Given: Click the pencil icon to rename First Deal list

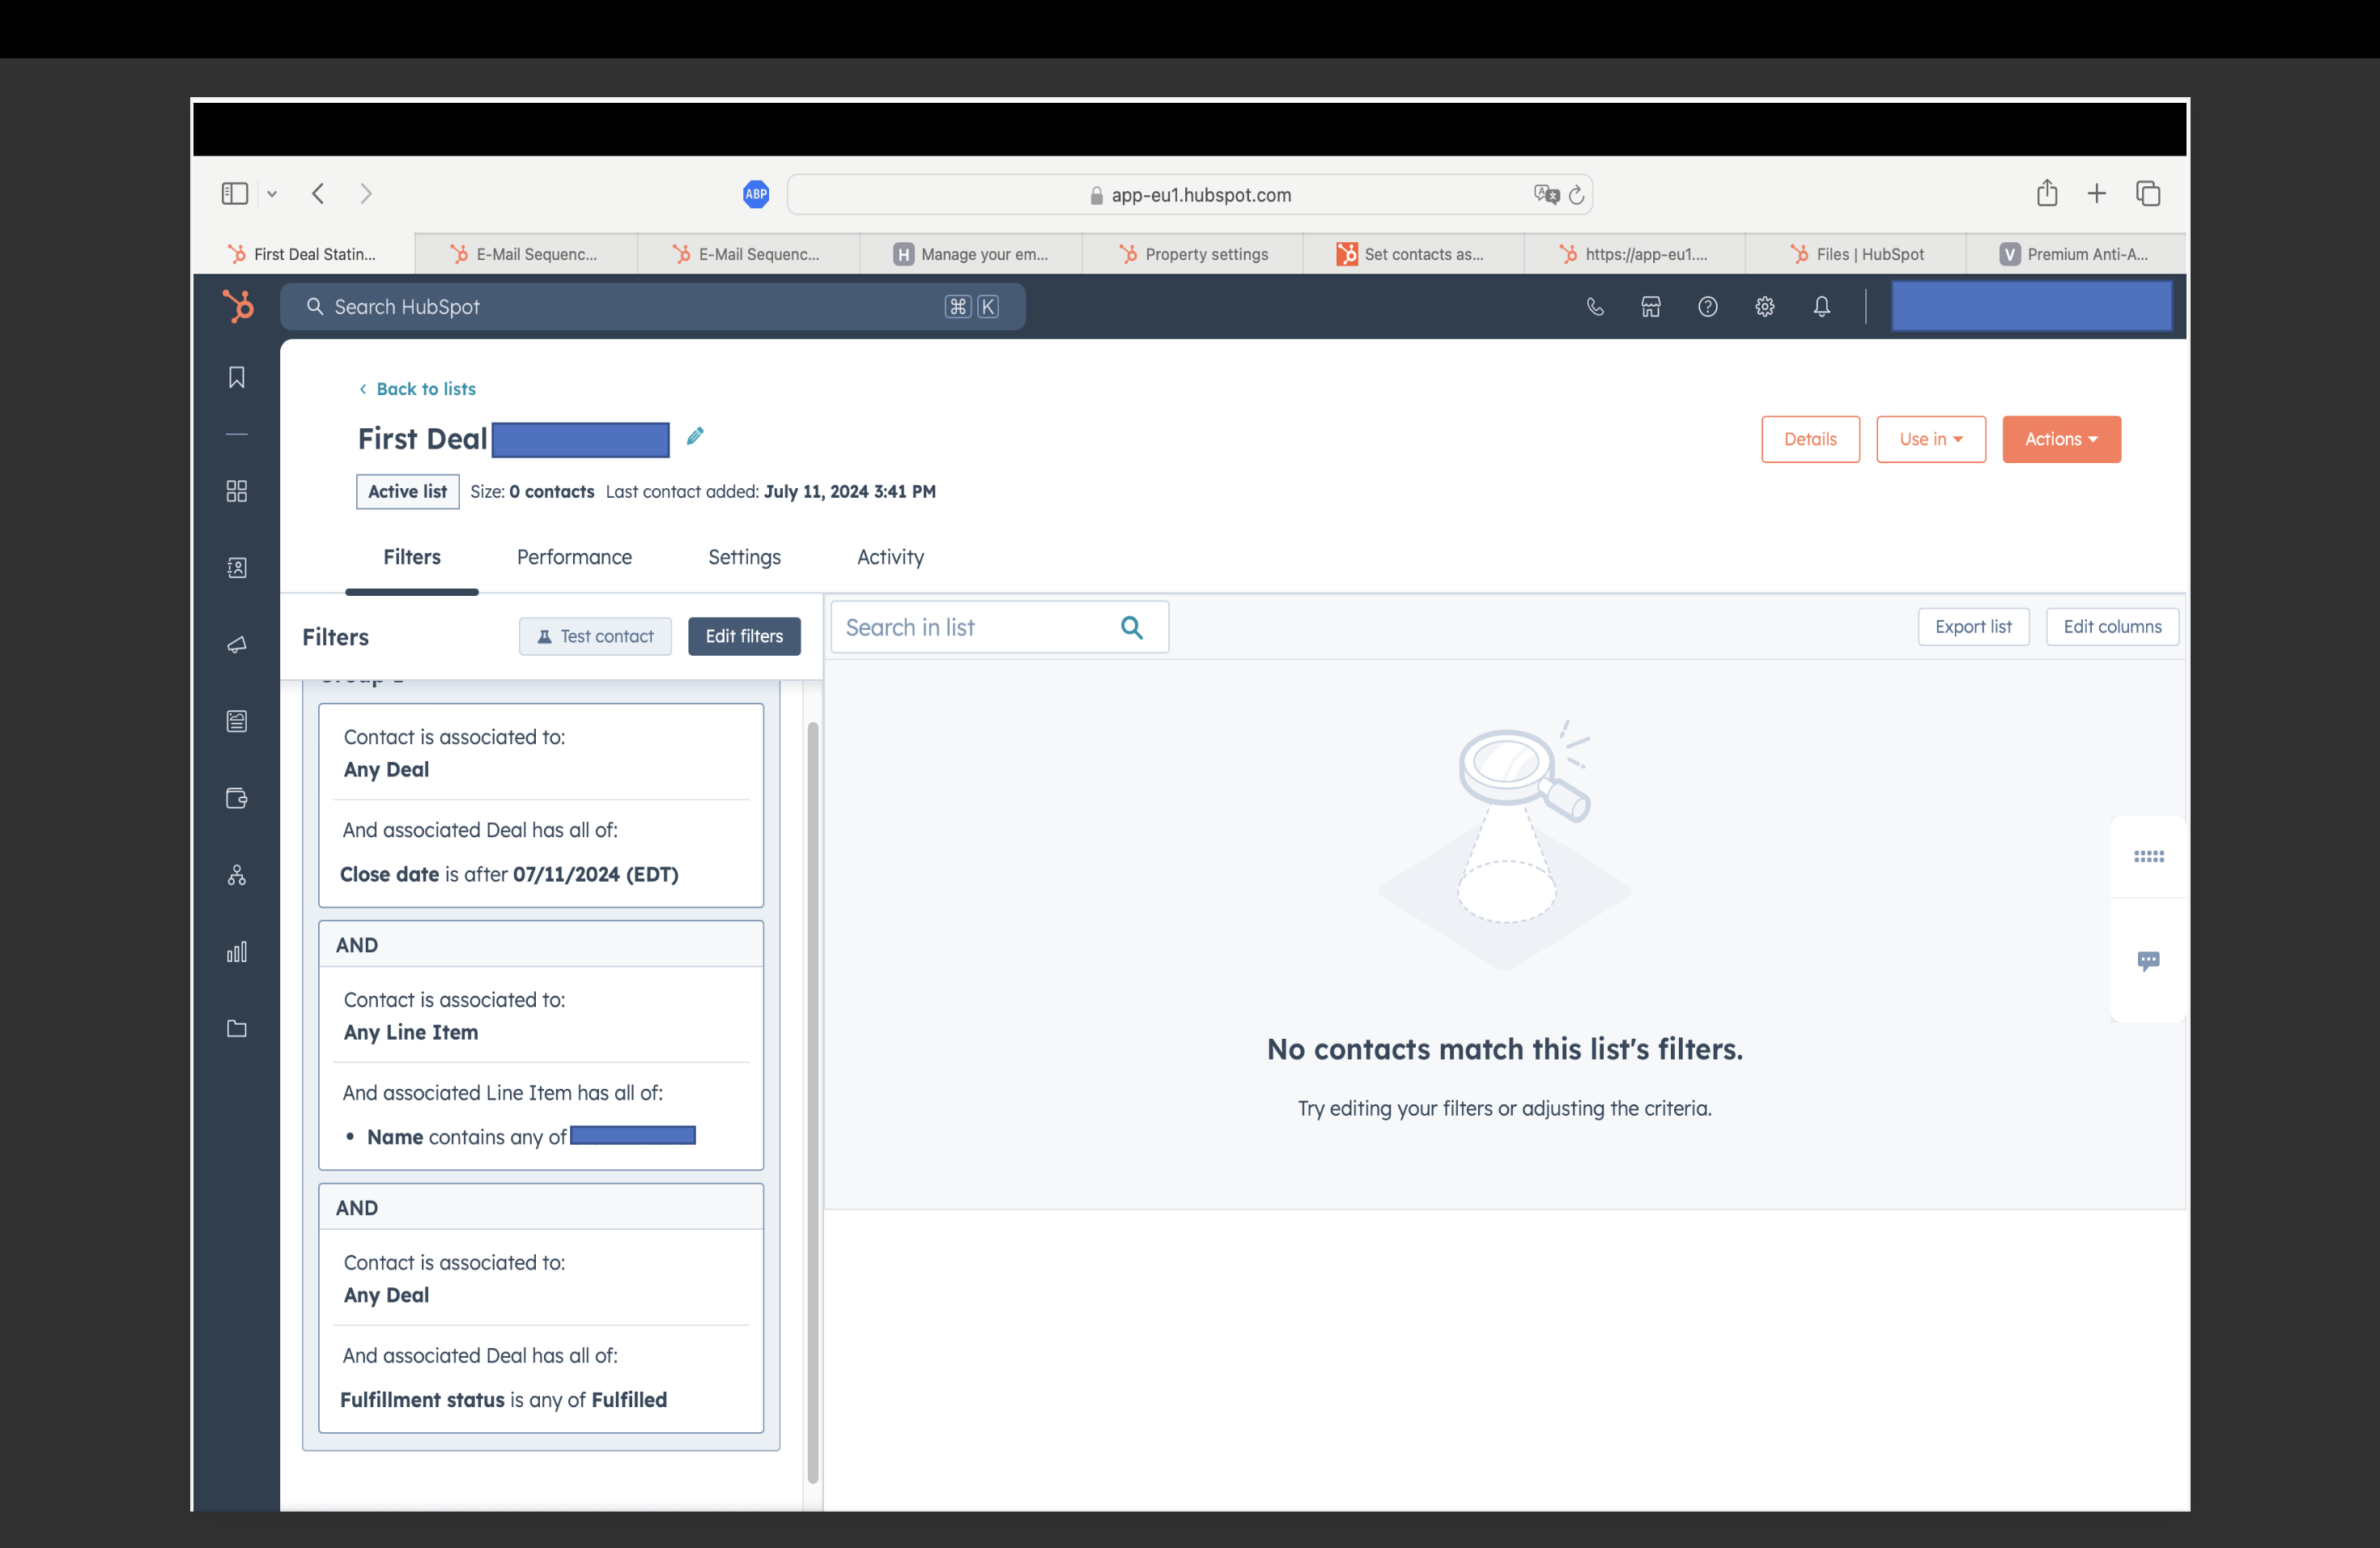Looking at the screenshot, I should 695,437.
